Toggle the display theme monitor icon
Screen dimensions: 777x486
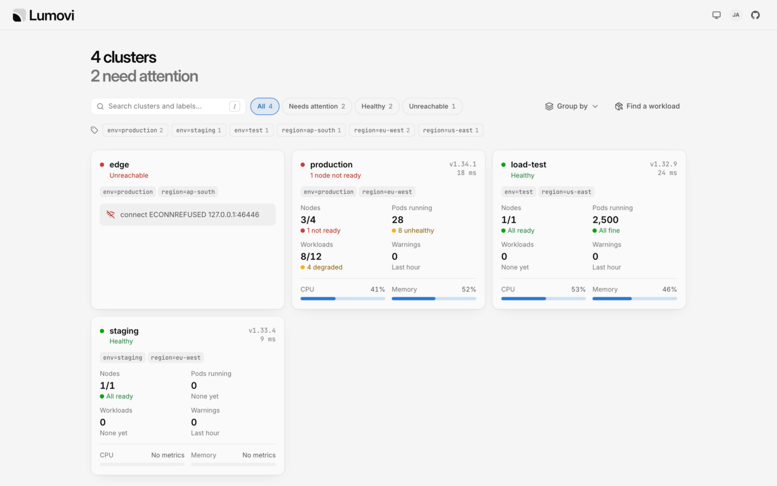(717, 15)
